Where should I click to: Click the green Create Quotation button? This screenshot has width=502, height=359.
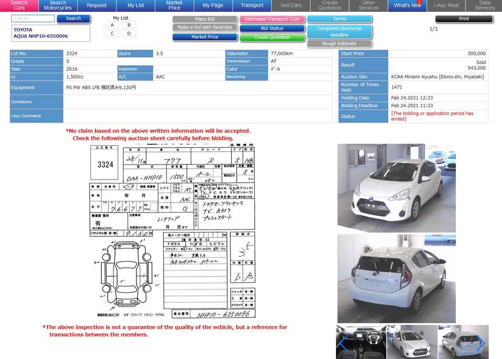(x=272, y=37)
